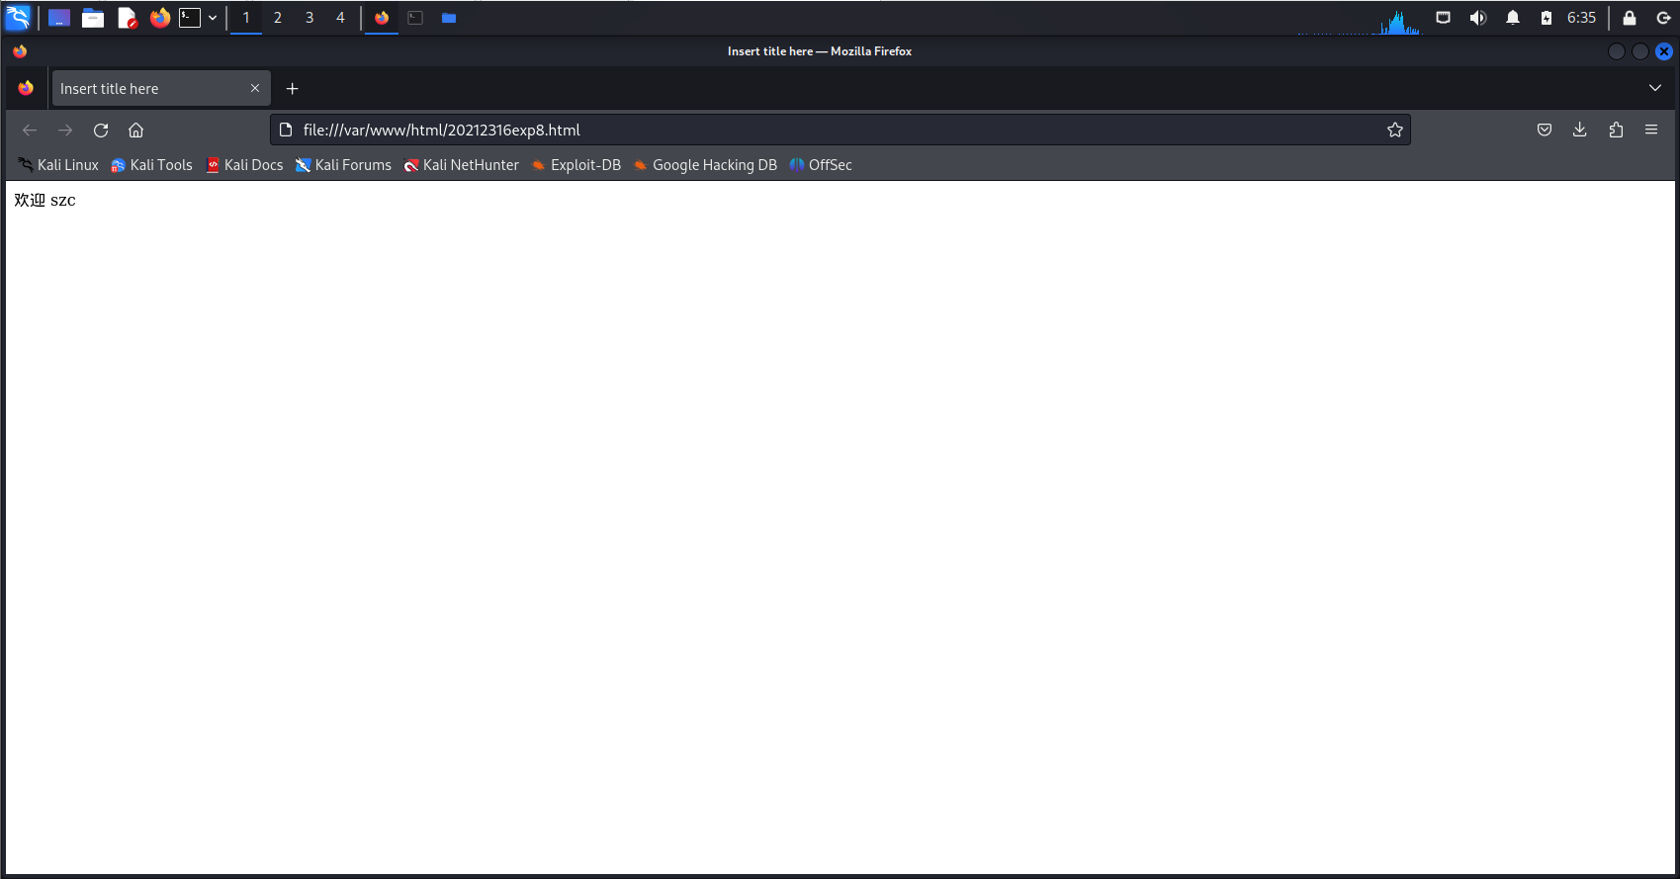Open Exploit-DB bookmark
The height and width of the screenshot is (879, 1680).
pyautogui.click(x=576, y=165)
